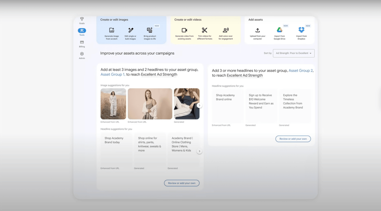The width and height of the screenshot is (381, 211).
Task: Choose Edit single or bulk images
Action: 131,33
